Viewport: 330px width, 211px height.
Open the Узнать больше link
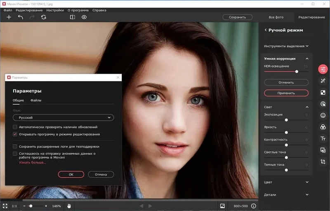tap(33, 162)
